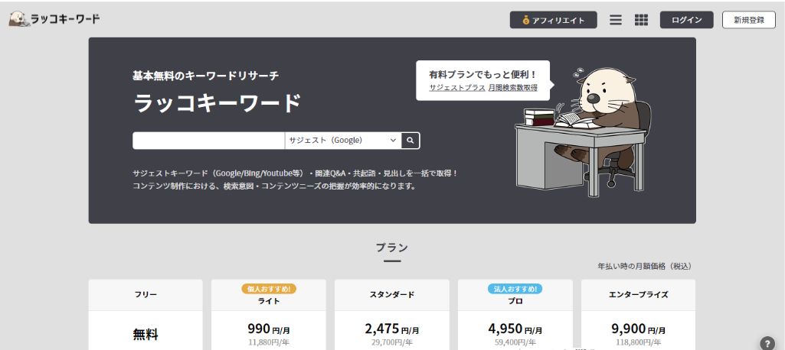This screenshot has height=350, width=785.
Task: Open the サジェストプラス link
Action: tap(457, 87)
